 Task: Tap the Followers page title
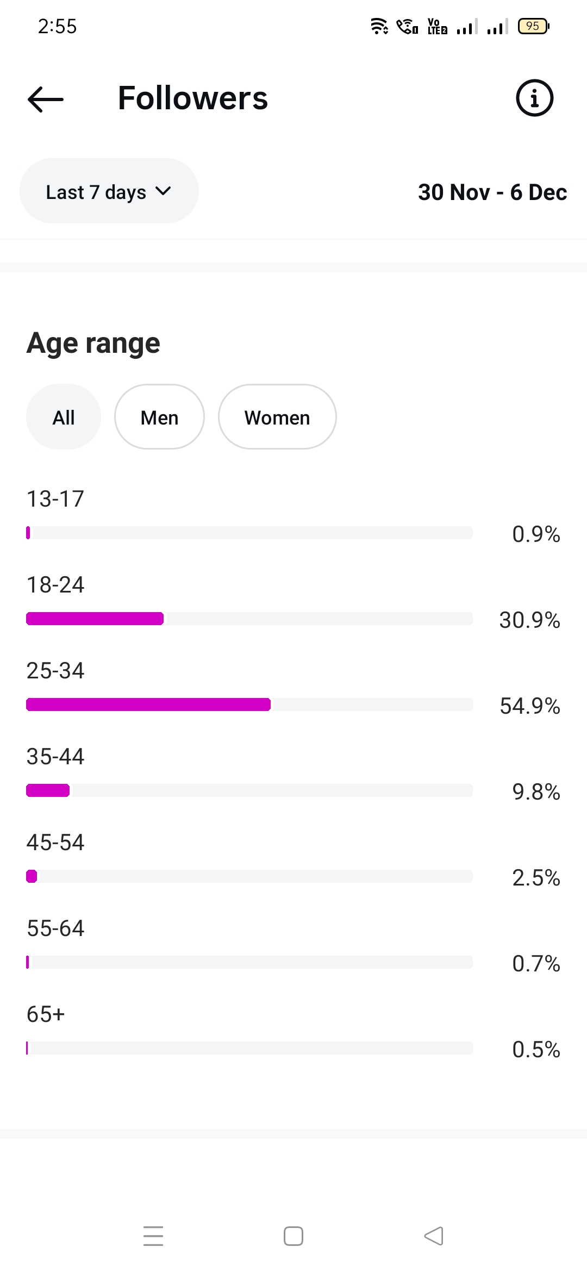point(193,98)
